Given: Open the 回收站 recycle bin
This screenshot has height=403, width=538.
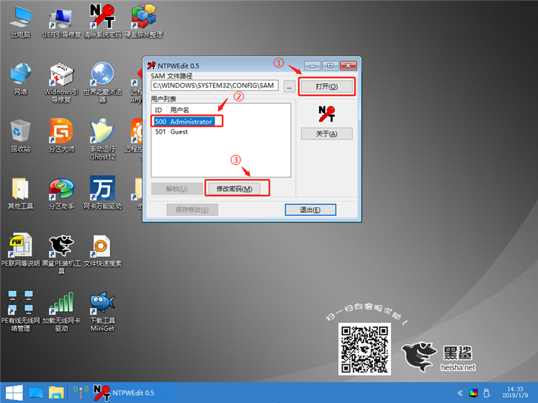Looking at the screenshot, I should [x=20, y=134].
